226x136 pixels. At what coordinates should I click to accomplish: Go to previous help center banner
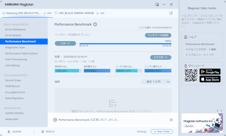[x=217, y=111]
